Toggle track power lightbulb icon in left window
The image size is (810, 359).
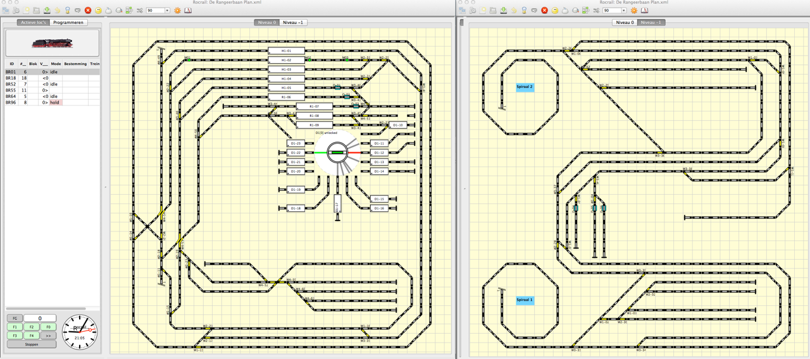tap(68, 11)
